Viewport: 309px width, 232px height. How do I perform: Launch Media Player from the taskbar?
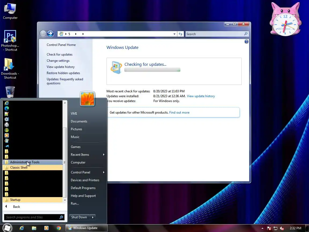[46, 228]
